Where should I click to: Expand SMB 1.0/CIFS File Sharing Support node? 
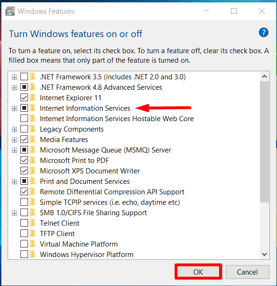14,213
